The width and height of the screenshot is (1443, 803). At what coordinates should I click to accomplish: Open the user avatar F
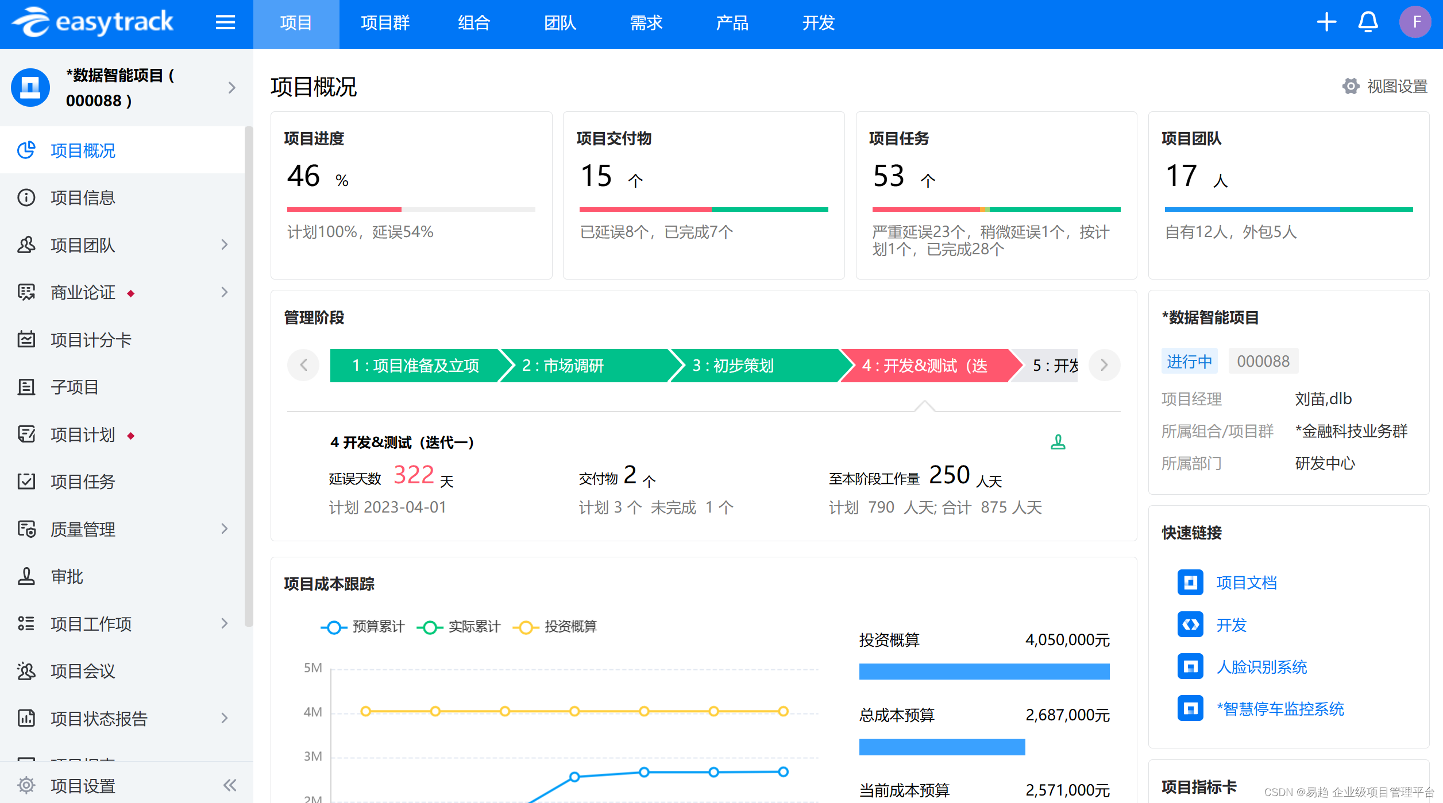pyautogui.click(x=1416, y=22)
